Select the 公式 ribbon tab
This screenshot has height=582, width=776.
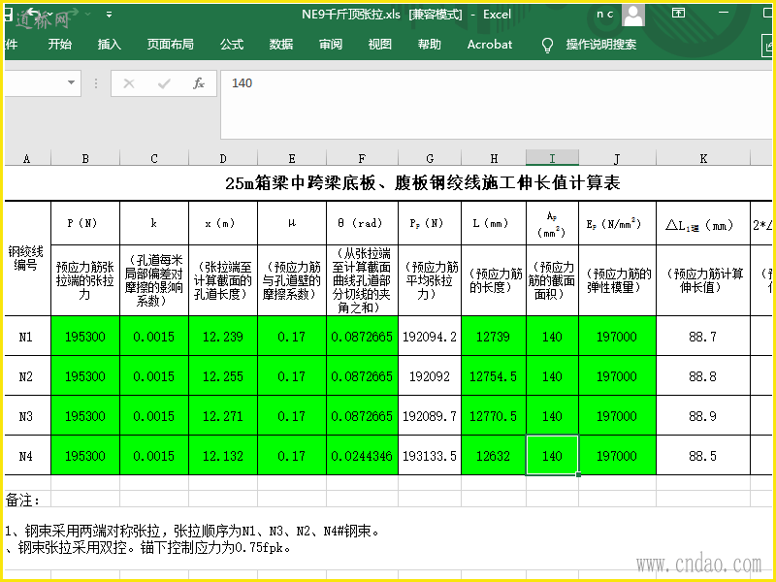coord(232,45)
